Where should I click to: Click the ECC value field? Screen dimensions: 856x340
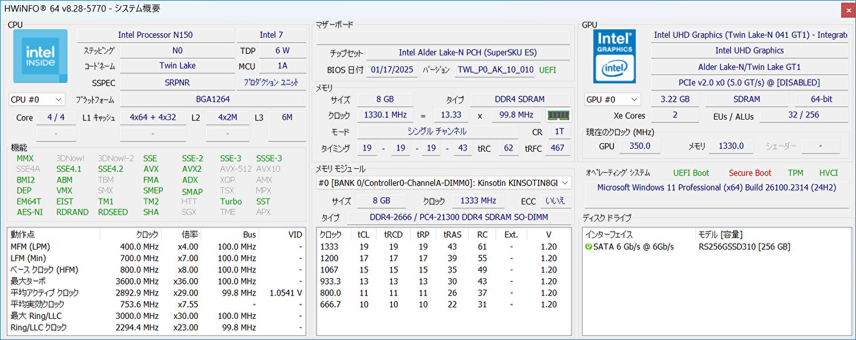click(x=555, y=201)
